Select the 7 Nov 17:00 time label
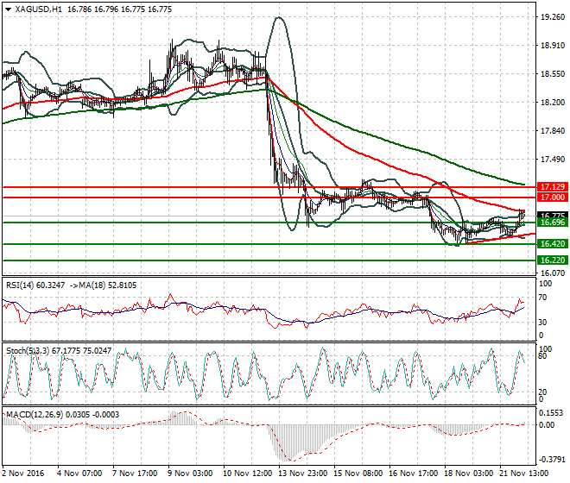The image size is (570, 483). (135, 474)
